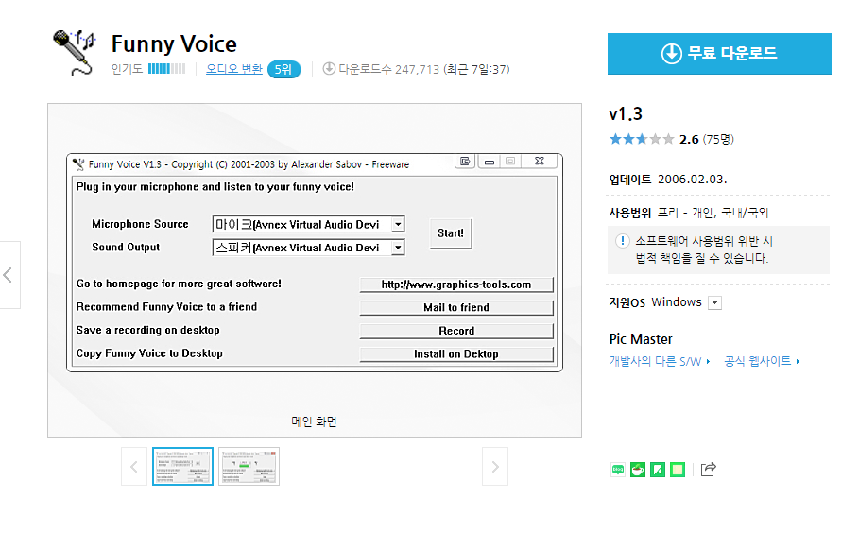The image size is (859, 533).
Task: Click the 5위 rank badge
Action: pyautogui.click(x=283, y=70)
